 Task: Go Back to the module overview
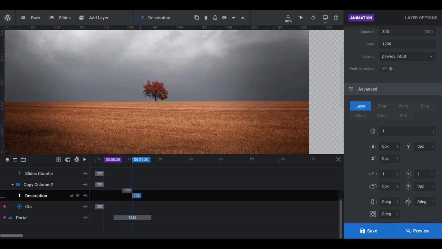pos(31,18)
